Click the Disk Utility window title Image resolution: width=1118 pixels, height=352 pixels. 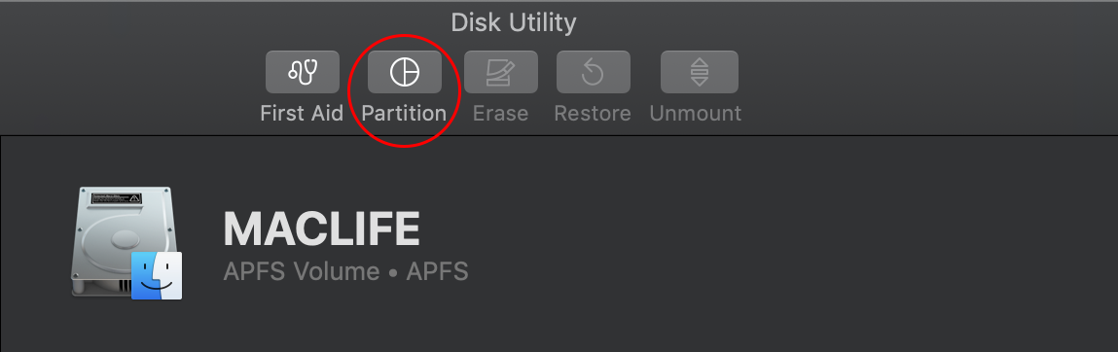pos(514,22)
